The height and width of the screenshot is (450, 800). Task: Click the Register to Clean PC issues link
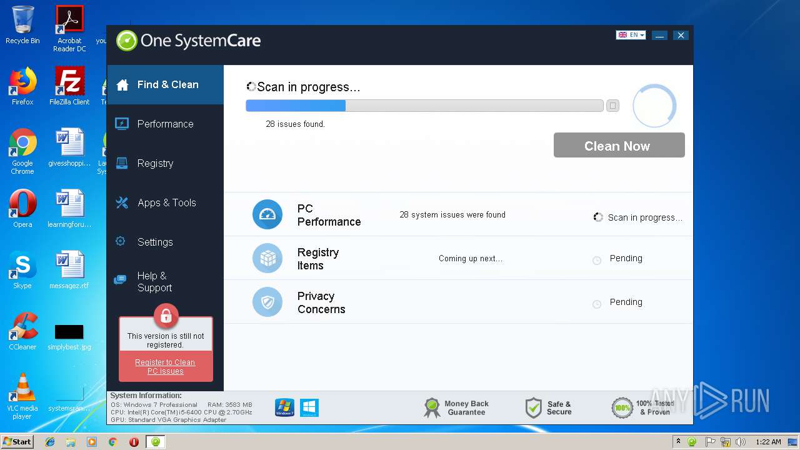165,367
